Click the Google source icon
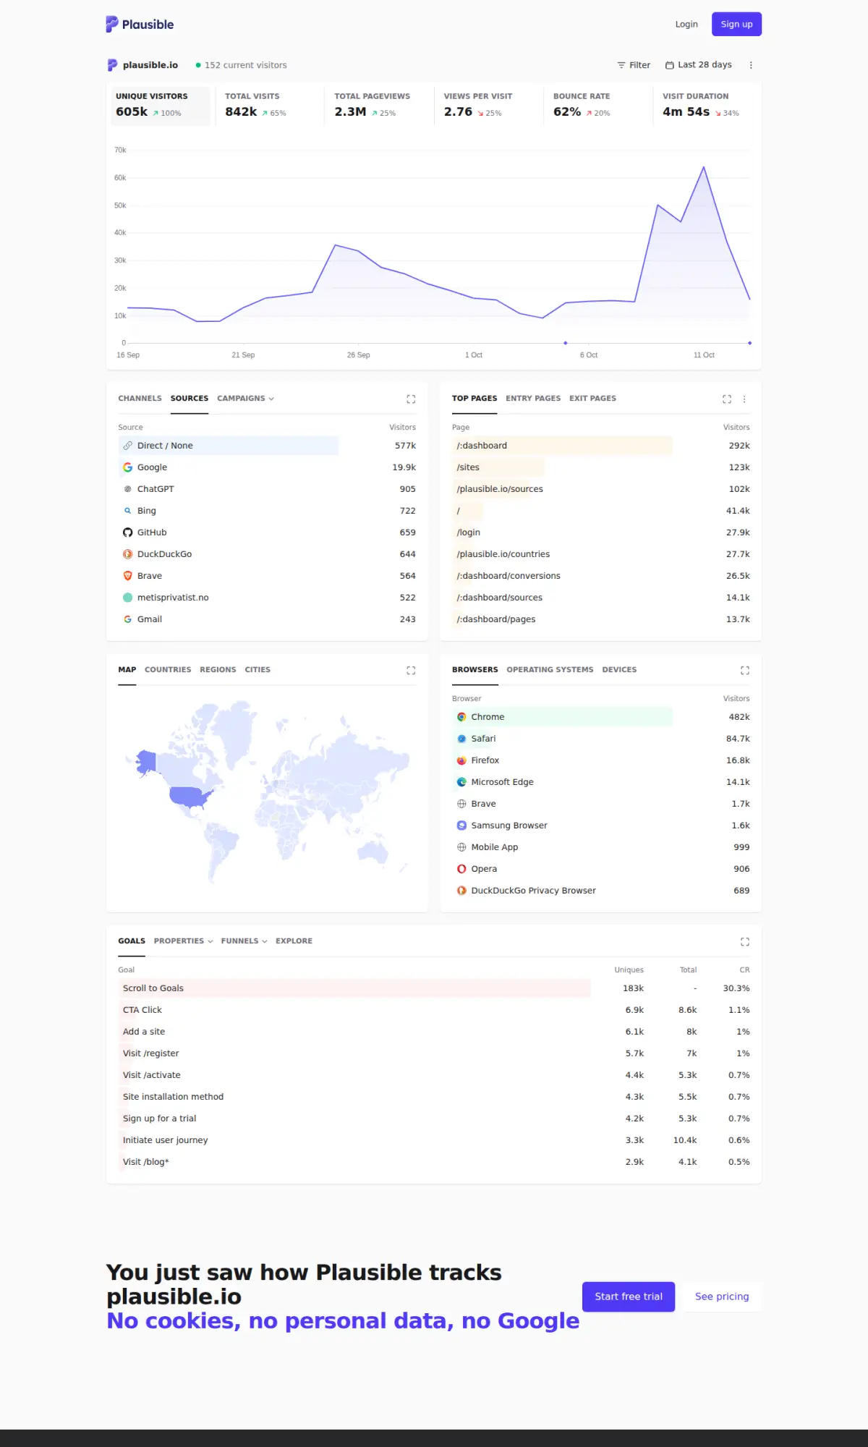The width and height of the screenshot is (868, 1447). pyautogui.click(x=128, y=467)
